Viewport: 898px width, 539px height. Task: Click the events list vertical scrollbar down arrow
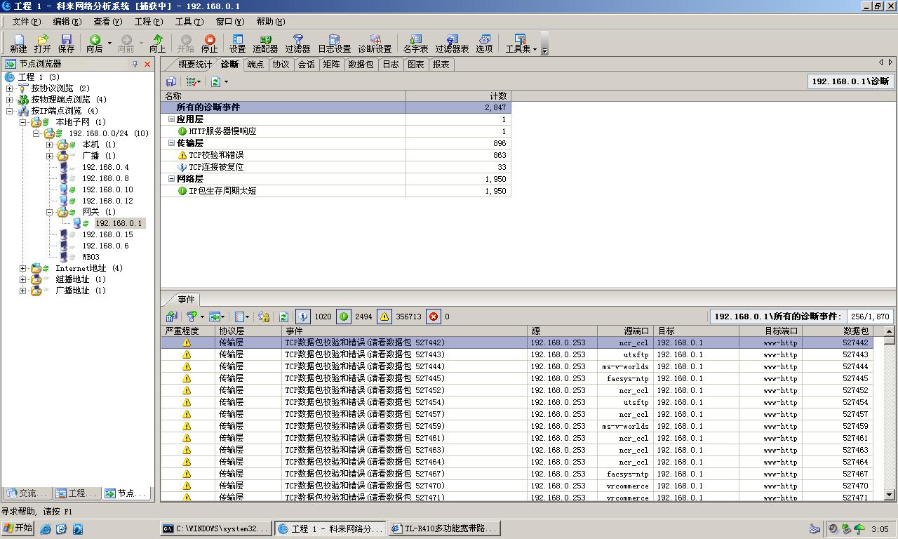(x=889, y=495)
